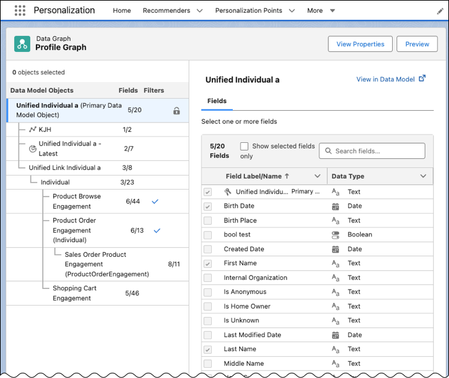Click the text type icon on Is Unknown row

coord(335,320)
